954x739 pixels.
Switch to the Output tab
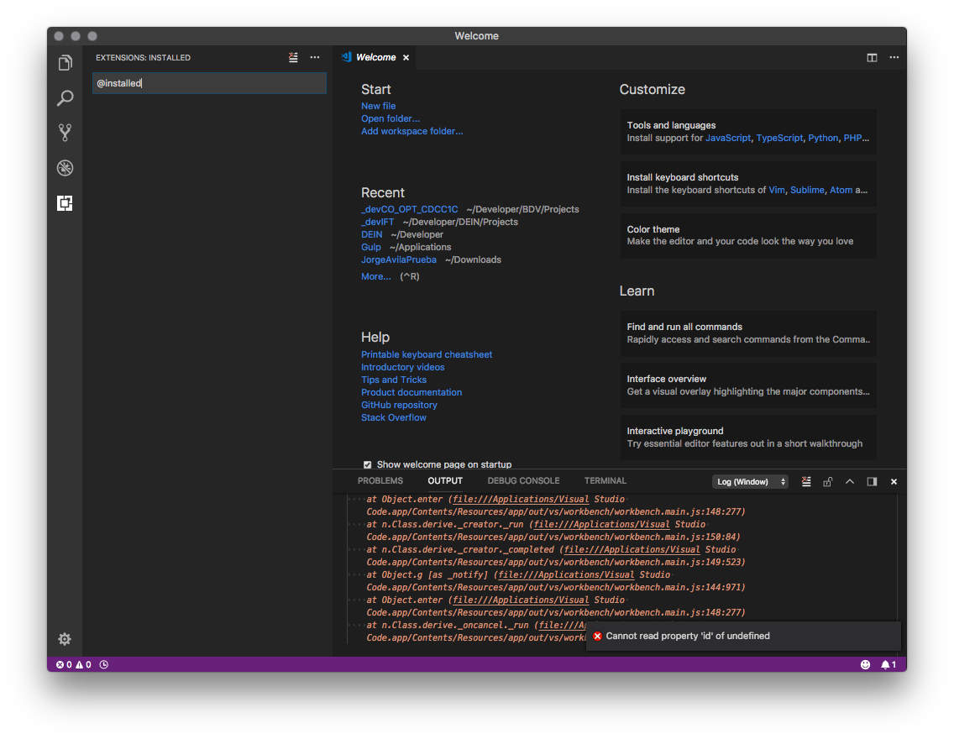tap(445, 480)
